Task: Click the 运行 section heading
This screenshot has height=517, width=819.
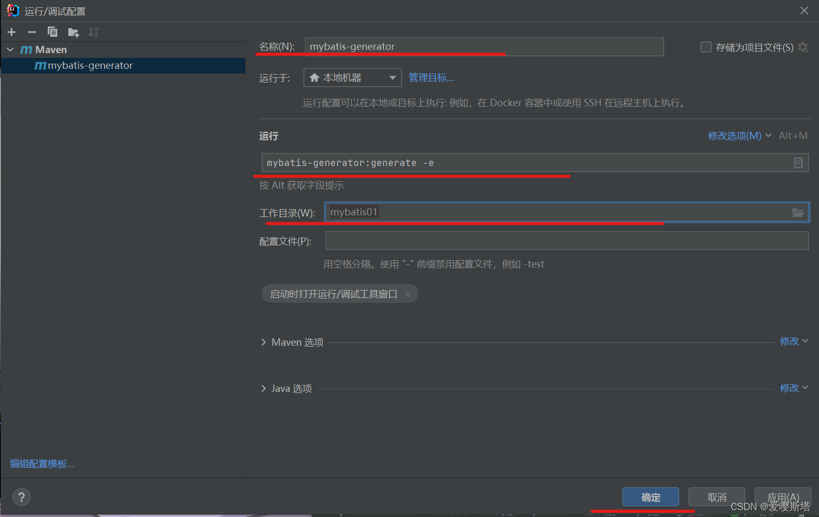Action: point(268,136)
